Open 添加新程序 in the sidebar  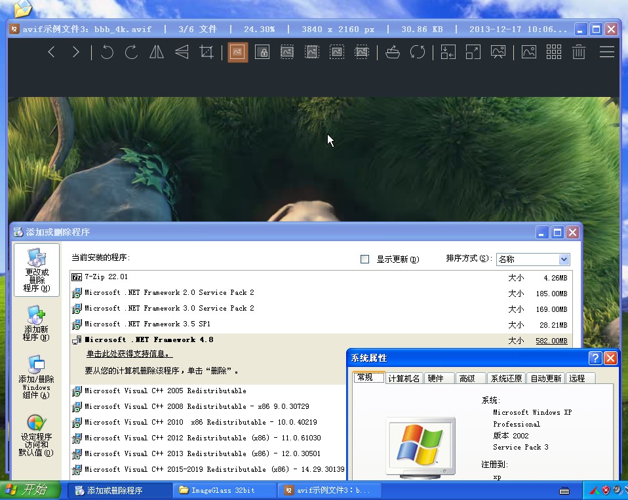37,324
